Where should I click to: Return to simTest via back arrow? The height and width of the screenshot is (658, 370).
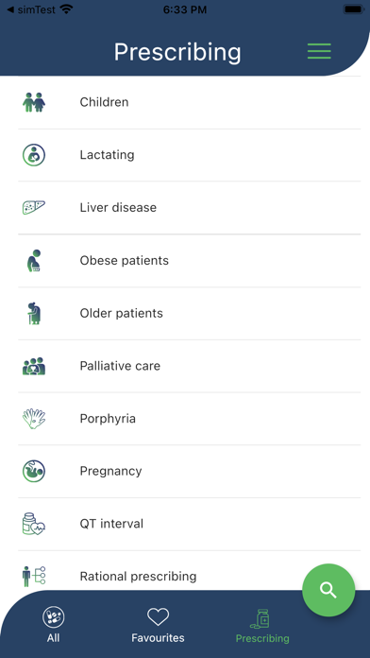(x=31, y=9)
